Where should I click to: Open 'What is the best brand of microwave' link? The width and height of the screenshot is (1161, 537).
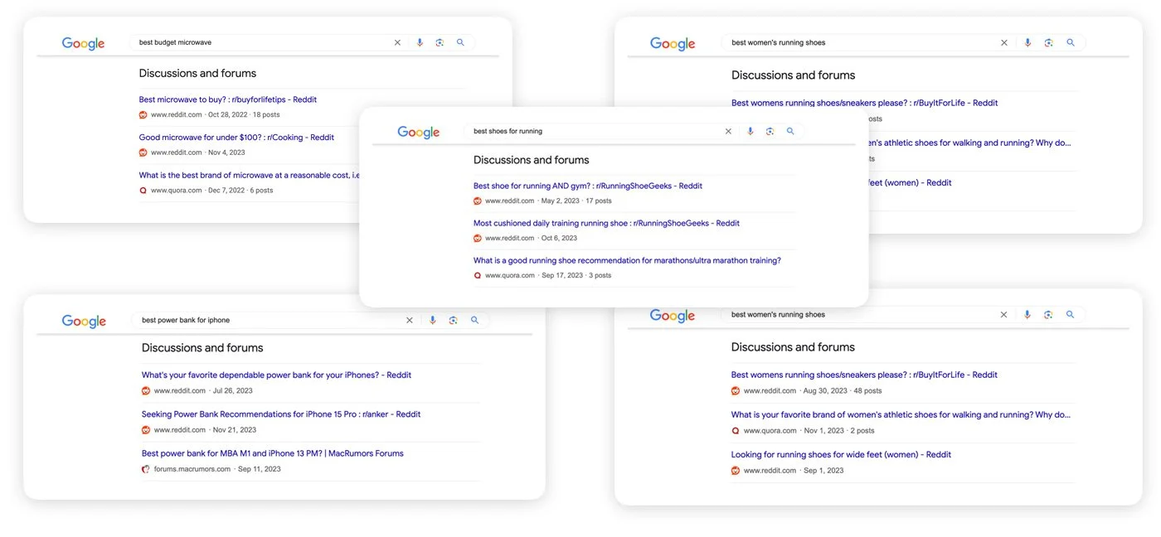pyautogui.click(x=250, y=176)
